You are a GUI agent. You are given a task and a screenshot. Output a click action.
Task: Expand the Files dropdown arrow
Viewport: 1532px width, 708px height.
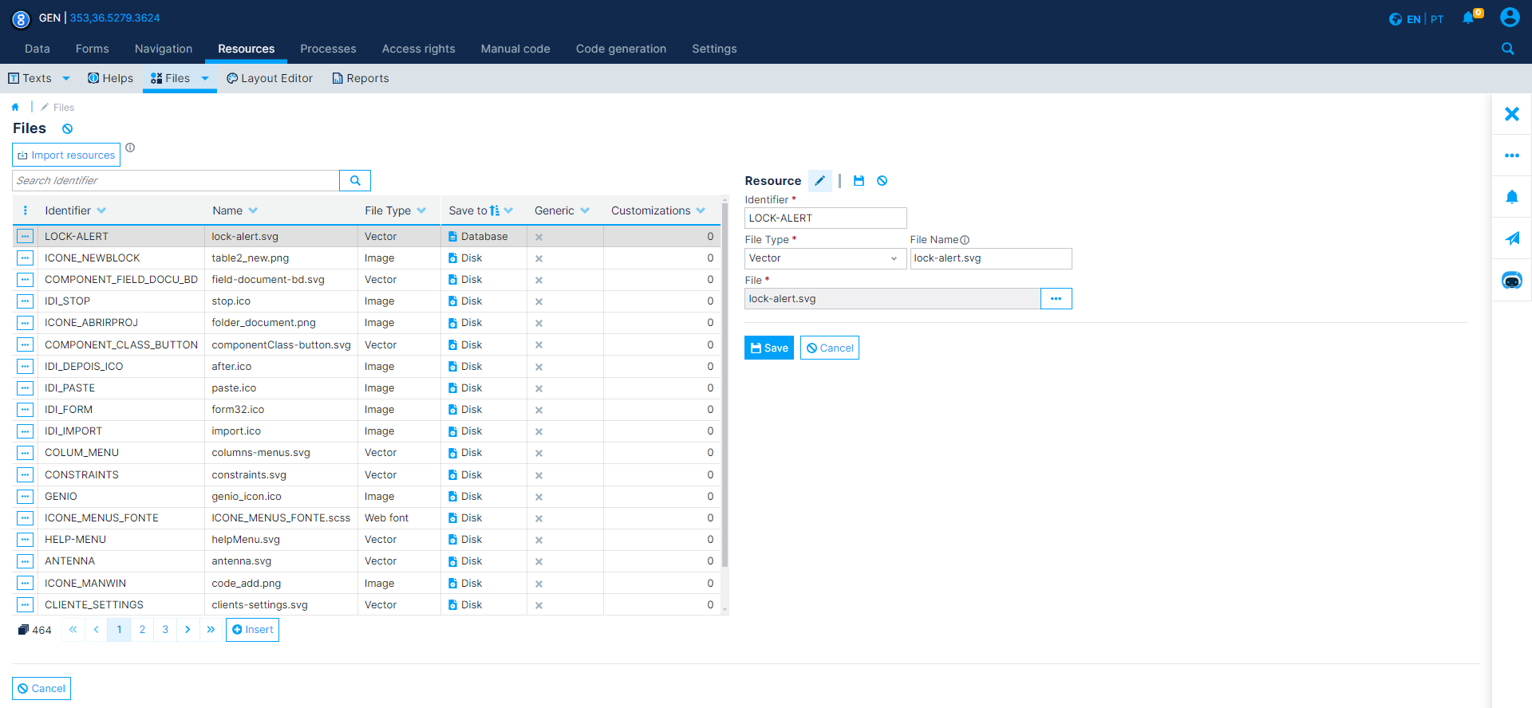click(x=205, y=78)
